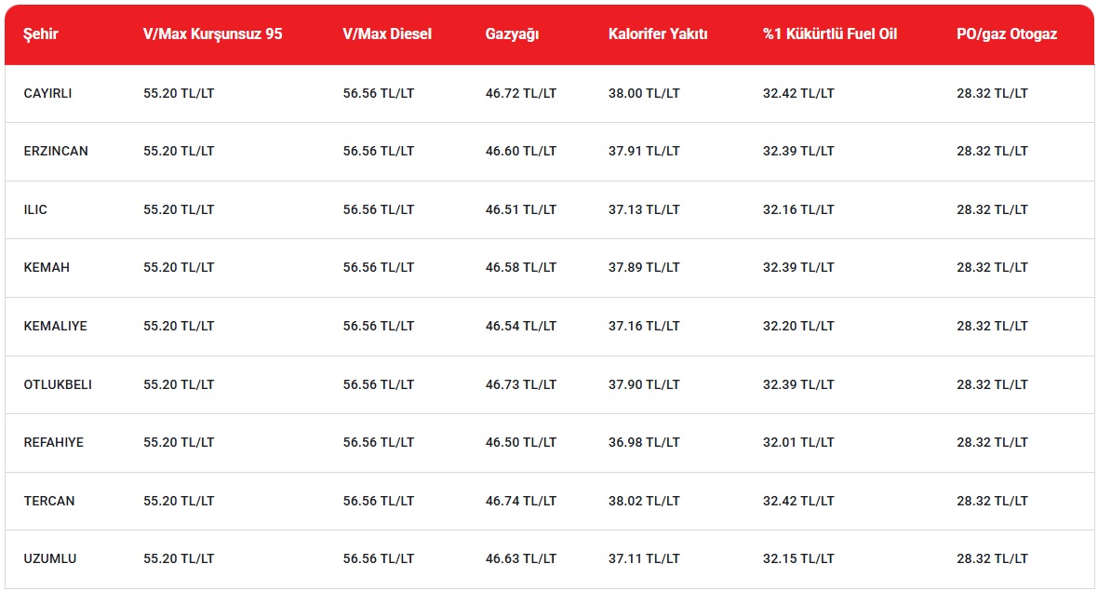Click Cayirli's 38.00 TL/LT Kalorifer Yakıtı price

644,93
